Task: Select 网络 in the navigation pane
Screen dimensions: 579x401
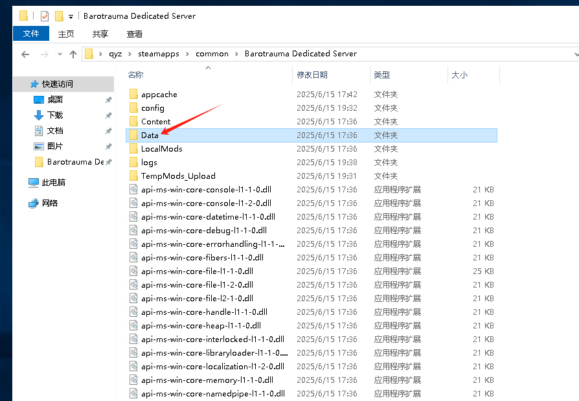Action: (x=50, y=203)
